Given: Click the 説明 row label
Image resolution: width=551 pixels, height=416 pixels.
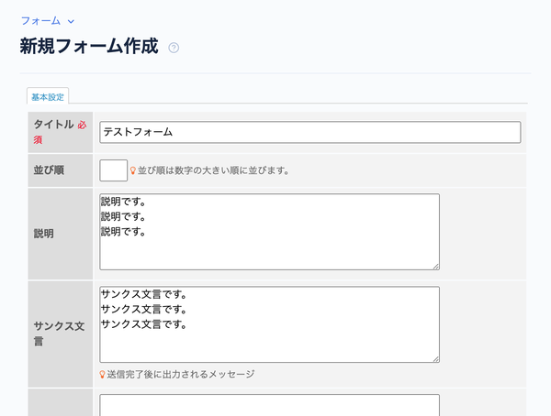Looking at the screenshot, I should 43,234.
